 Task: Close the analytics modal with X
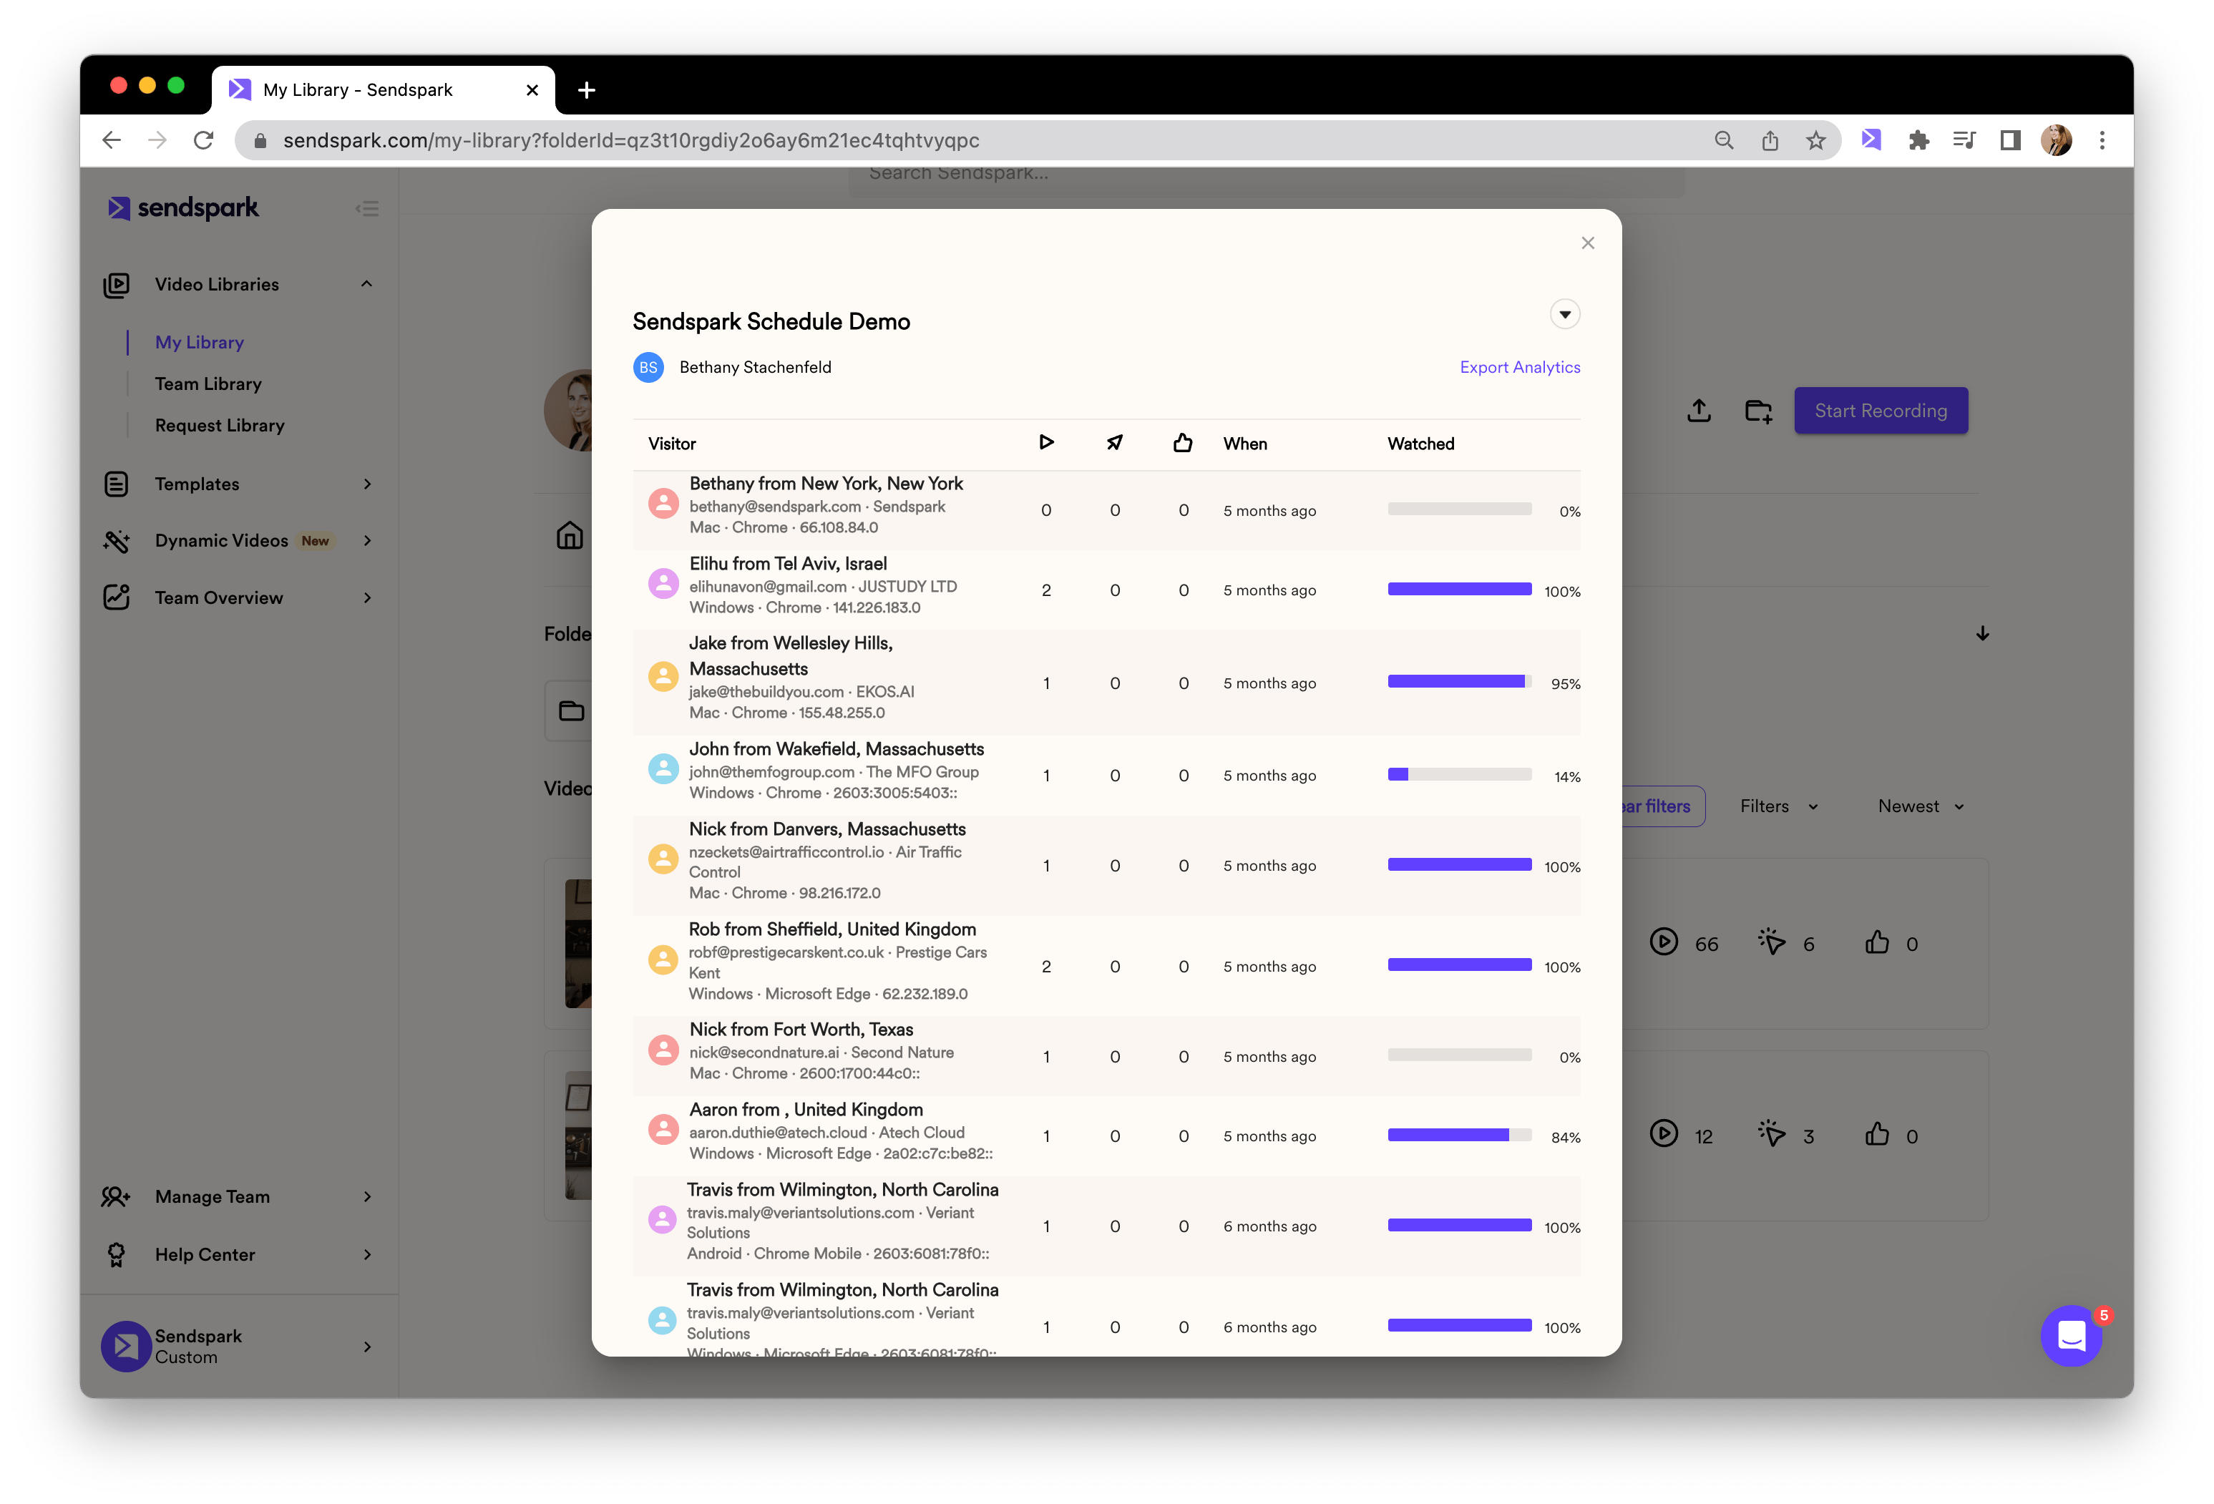click(x=1587, y=243)
